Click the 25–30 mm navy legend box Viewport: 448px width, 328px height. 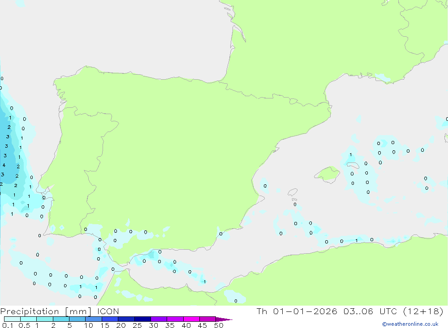coord(142,319)
